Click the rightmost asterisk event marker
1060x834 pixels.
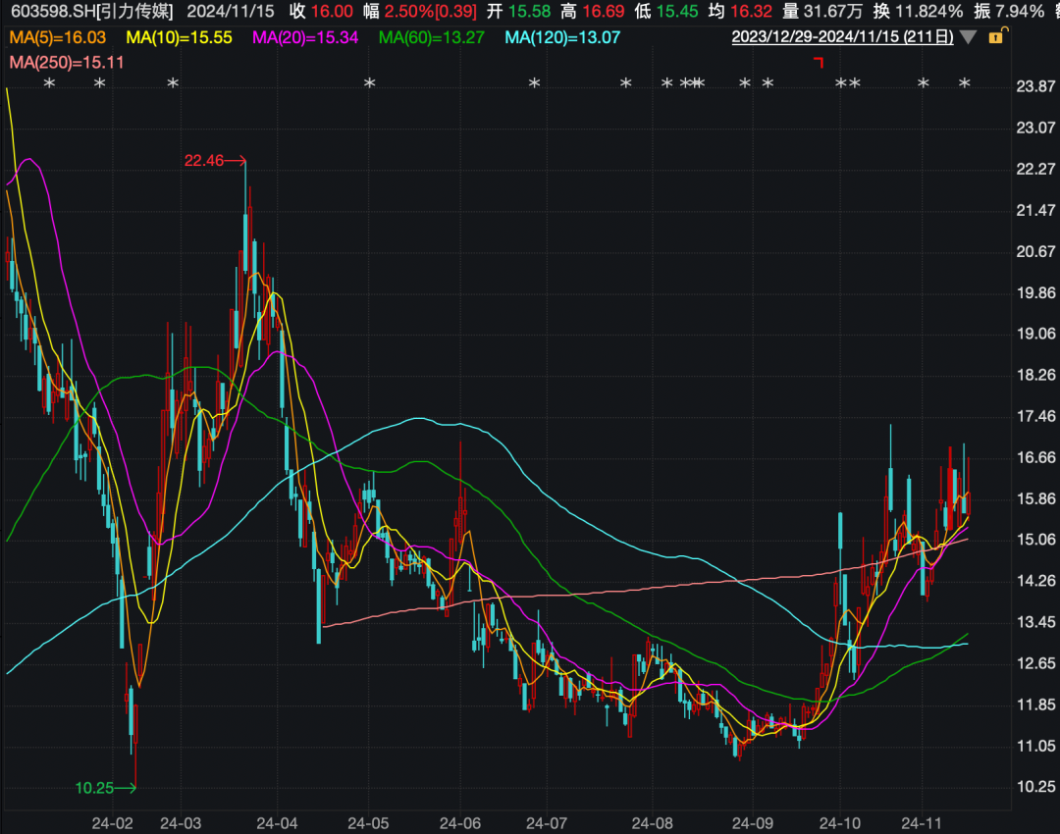pos(964,84)
